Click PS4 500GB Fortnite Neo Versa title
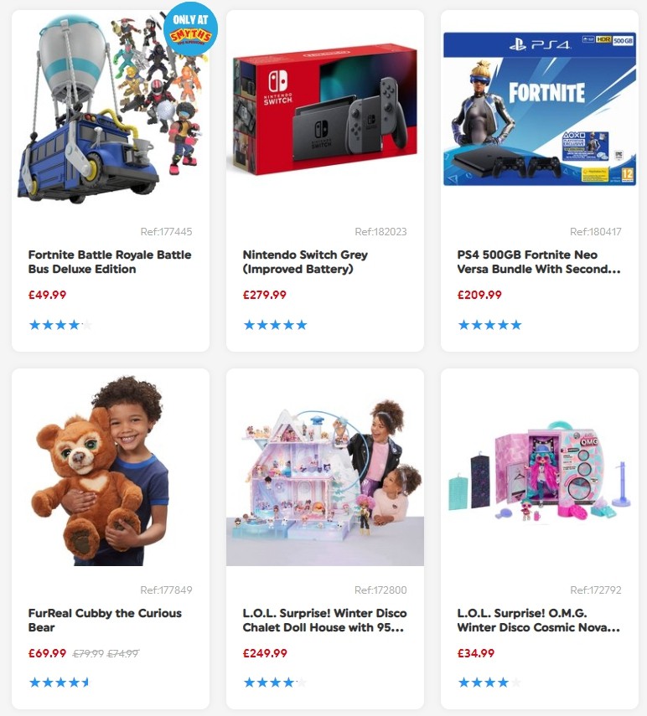This screenshot has height=716, width=647. 539,261
